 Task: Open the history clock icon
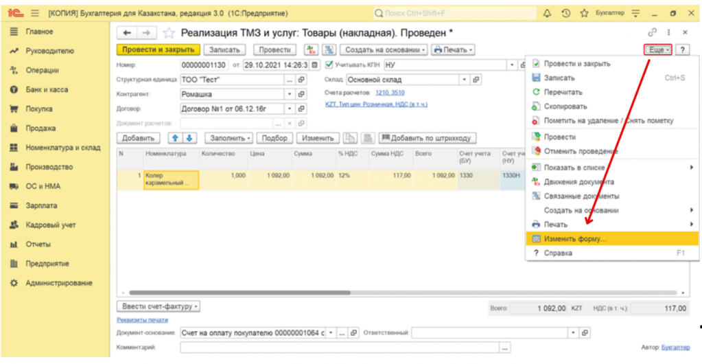[x=565, y=13]
